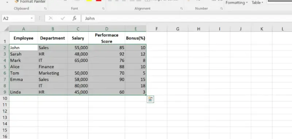The height and width of the screenshot is (139, 292).
Task: Select the cell containing John
Action: (x=23, y=48)
